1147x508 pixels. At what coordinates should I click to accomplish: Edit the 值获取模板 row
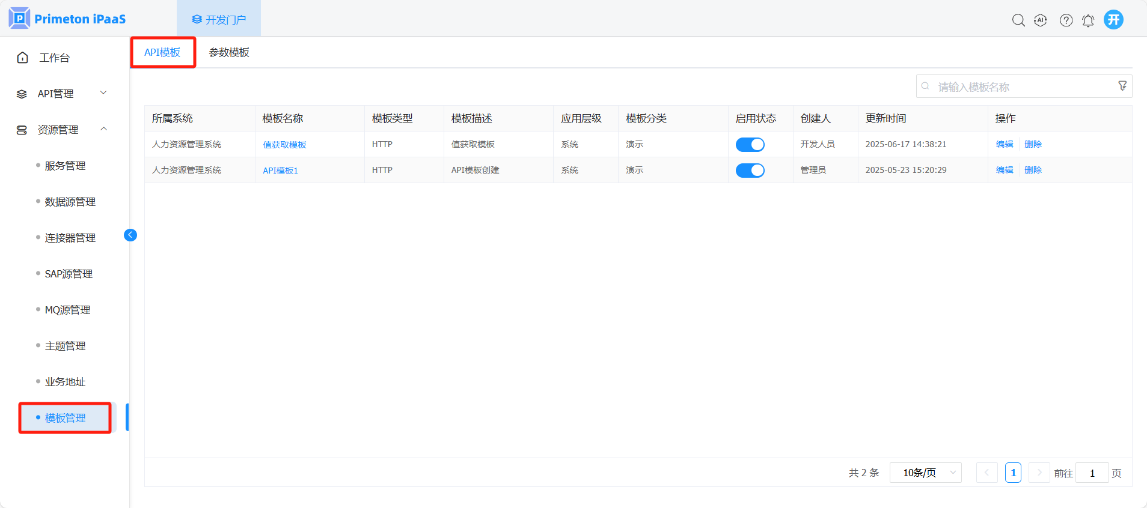tap(1005, 144)
